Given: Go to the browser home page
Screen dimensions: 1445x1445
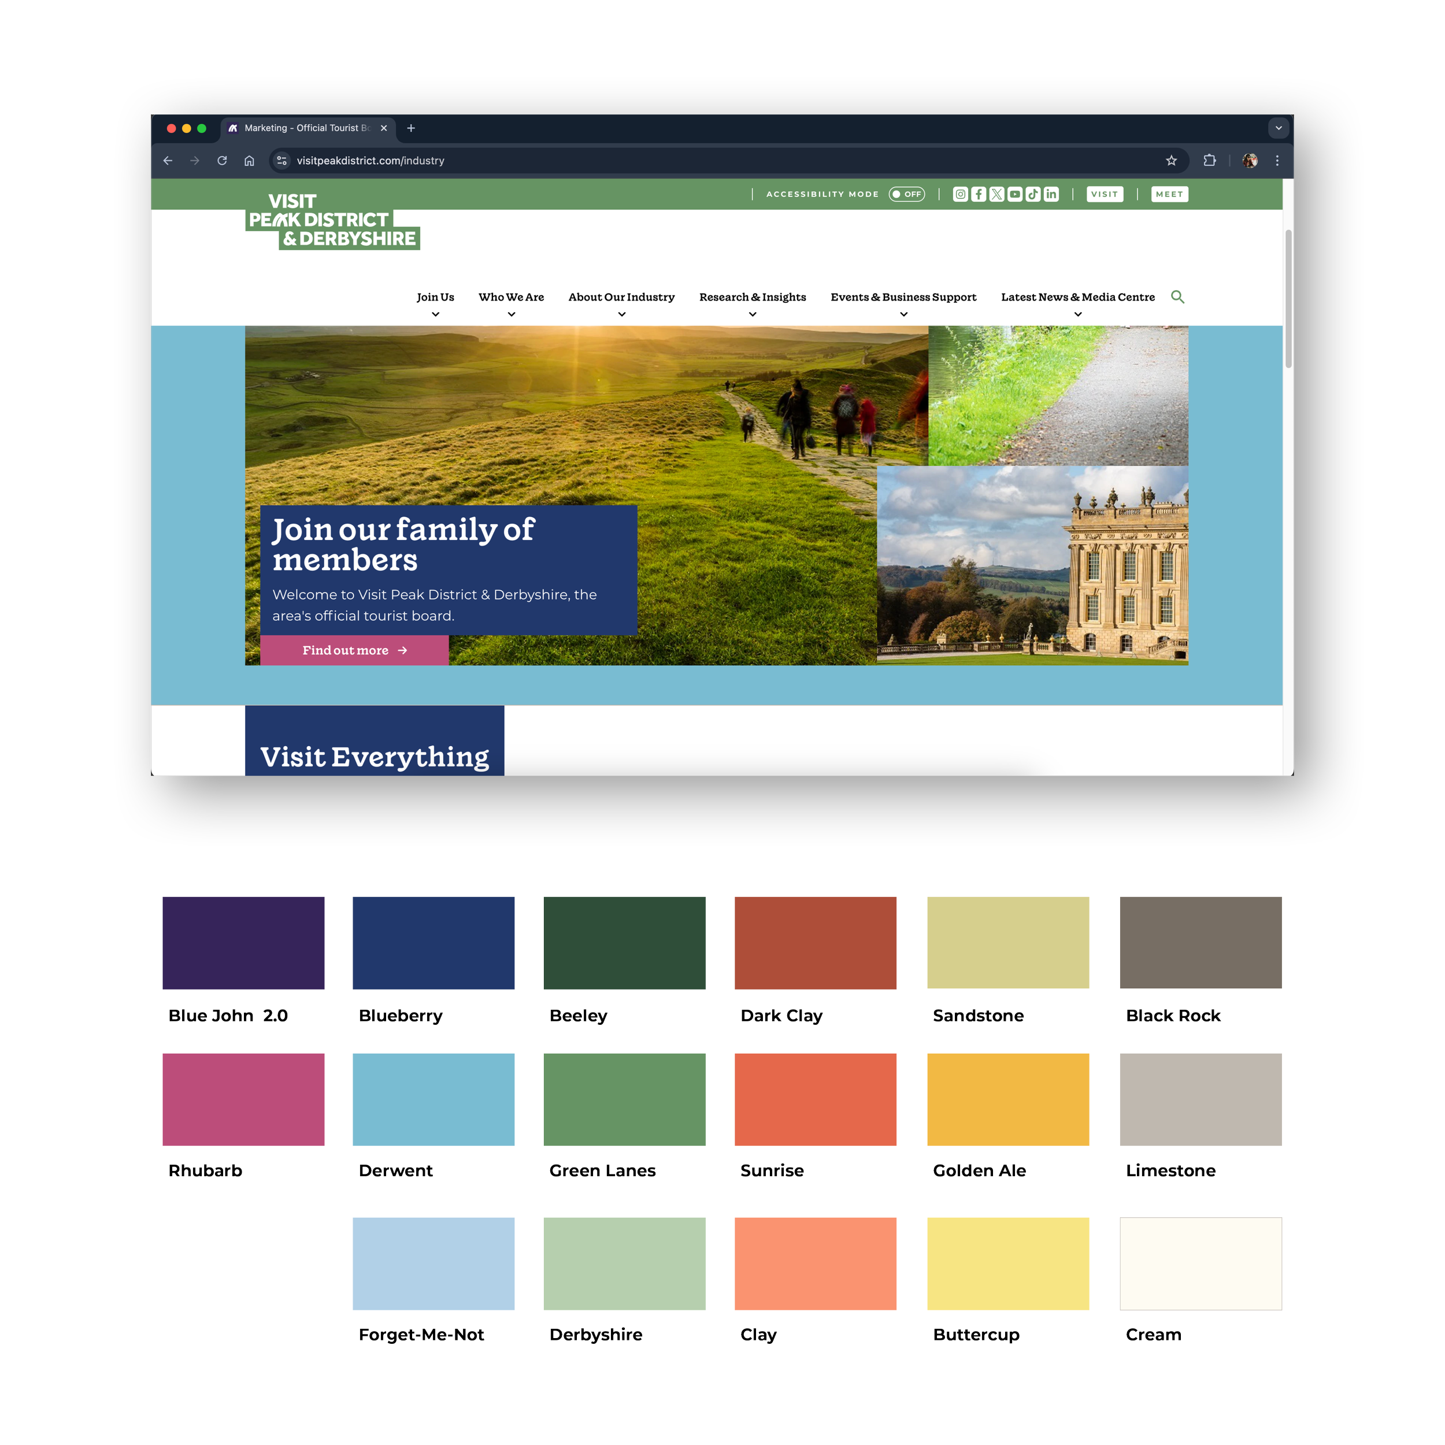Looking at the screenshot, I should [249, 161].
